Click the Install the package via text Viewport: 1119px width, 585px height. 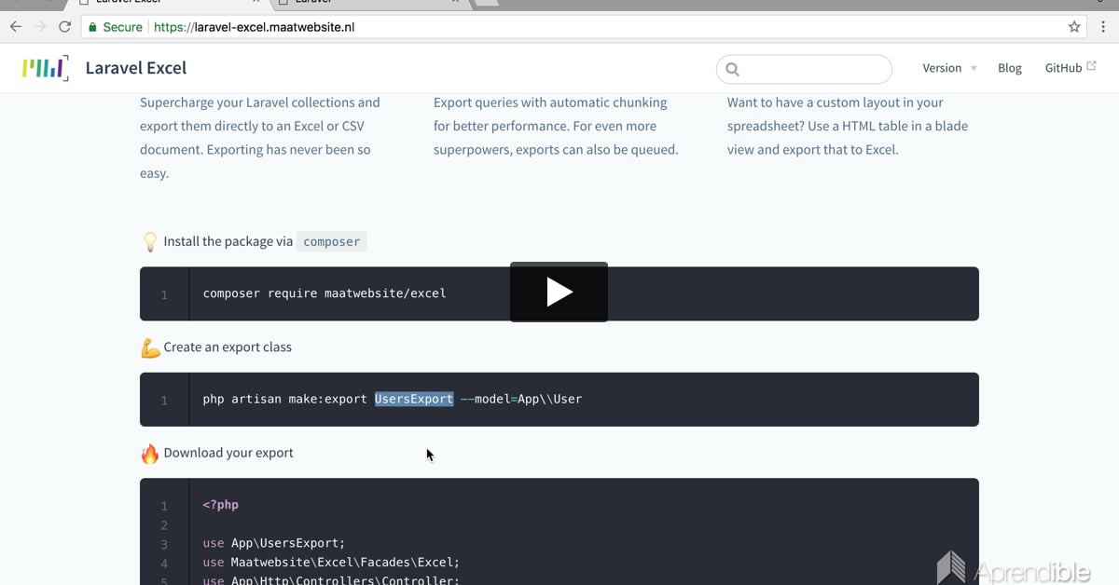[x=228, y=241]
